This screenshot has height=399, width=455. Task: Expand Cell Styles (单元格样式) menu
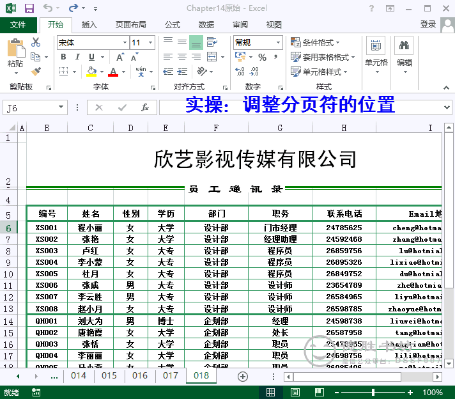[x=319, y=72]
